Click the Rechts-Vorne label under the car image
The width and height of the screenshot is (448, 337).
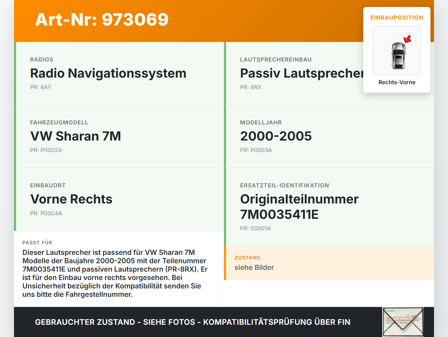tap(397, 82)
